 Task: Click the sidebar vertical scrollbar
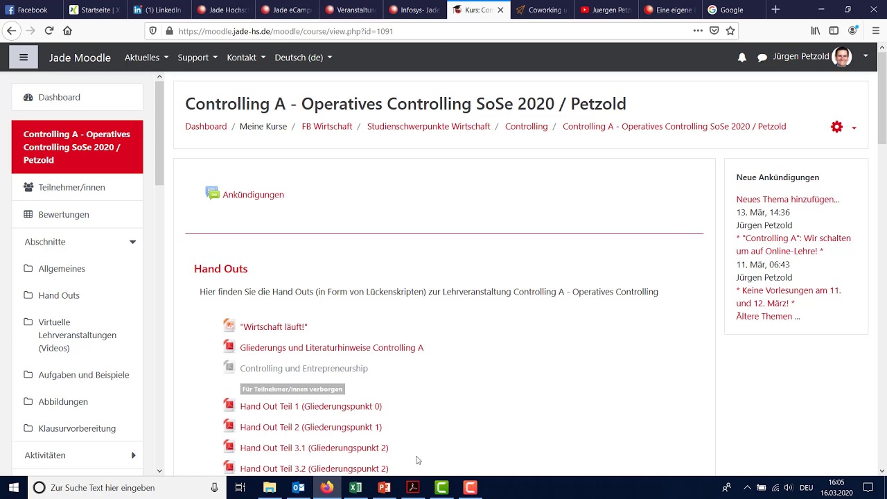(x=159, y=133)
